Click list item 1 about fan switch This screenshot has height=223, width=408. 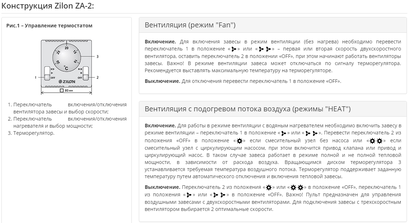[70, 108]
